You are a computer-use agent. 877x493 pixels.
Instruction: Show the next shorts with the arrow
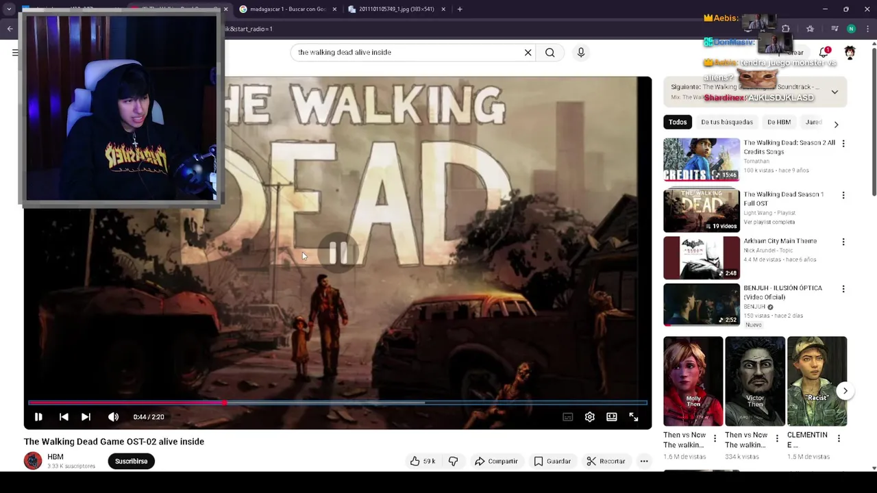point(845,391)
